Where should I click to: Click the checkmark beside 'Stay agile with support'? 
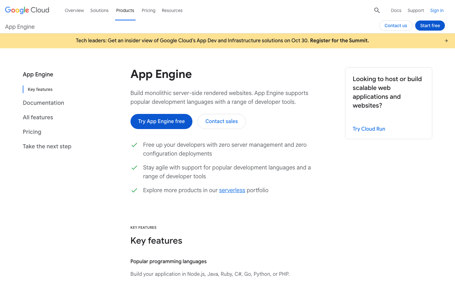click(x=134, y=168)
